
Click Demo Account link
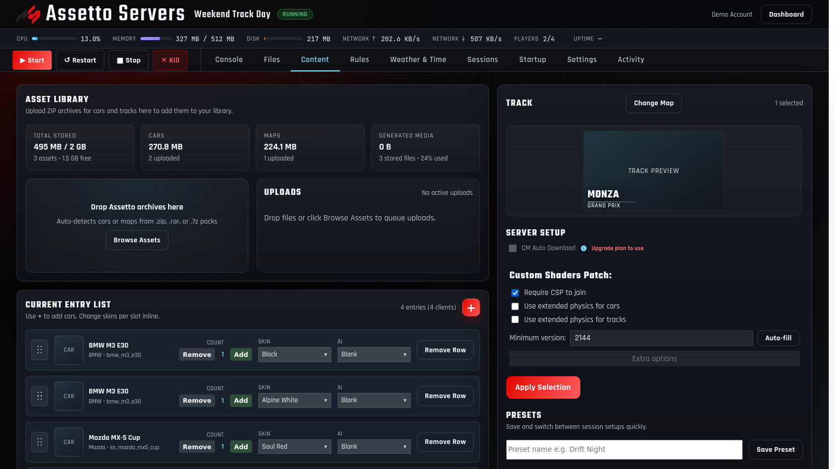[732, 15]
